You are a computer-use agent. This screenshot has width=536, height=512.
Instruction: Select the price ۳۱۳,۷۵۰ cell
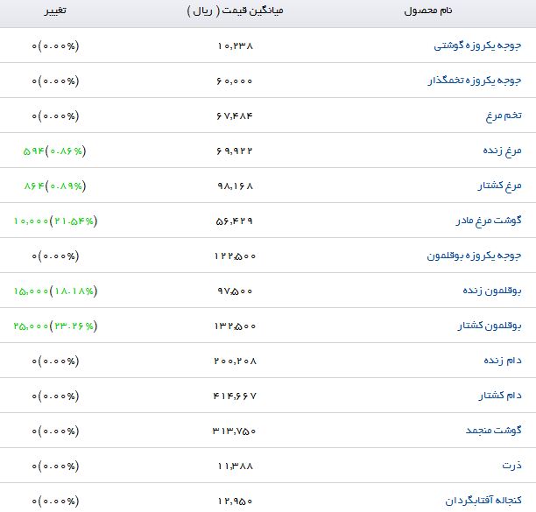click(x=234, y=431)
